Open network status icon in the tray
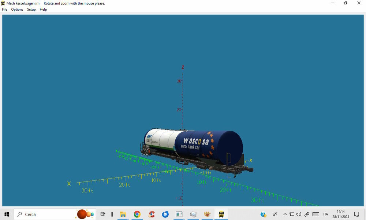This screenshot has width=366, height=220. coord(292,214)
